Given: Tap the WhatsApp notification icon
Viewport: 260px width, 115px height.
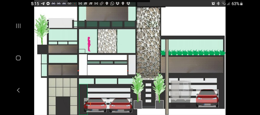Looking at the screenshot, I should point(112,4).
